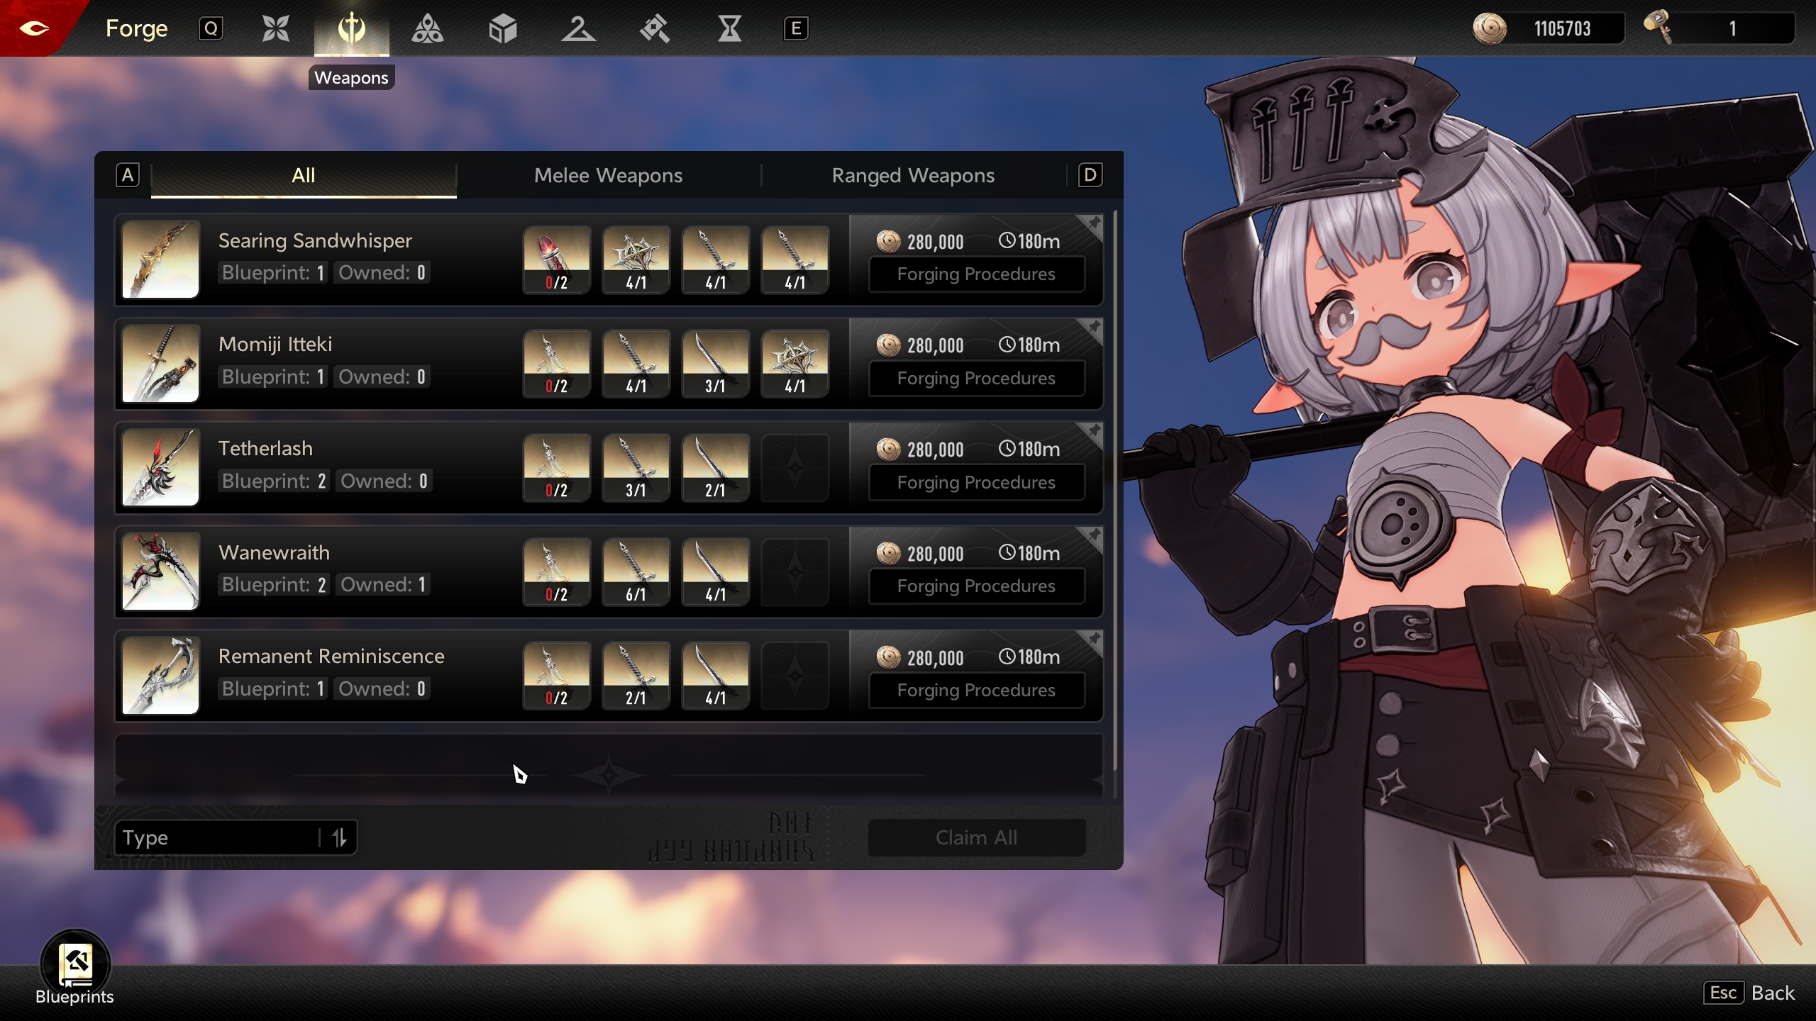
Task: Click the hammer-and-diamond crafting category icon
Action: point(654,29)
